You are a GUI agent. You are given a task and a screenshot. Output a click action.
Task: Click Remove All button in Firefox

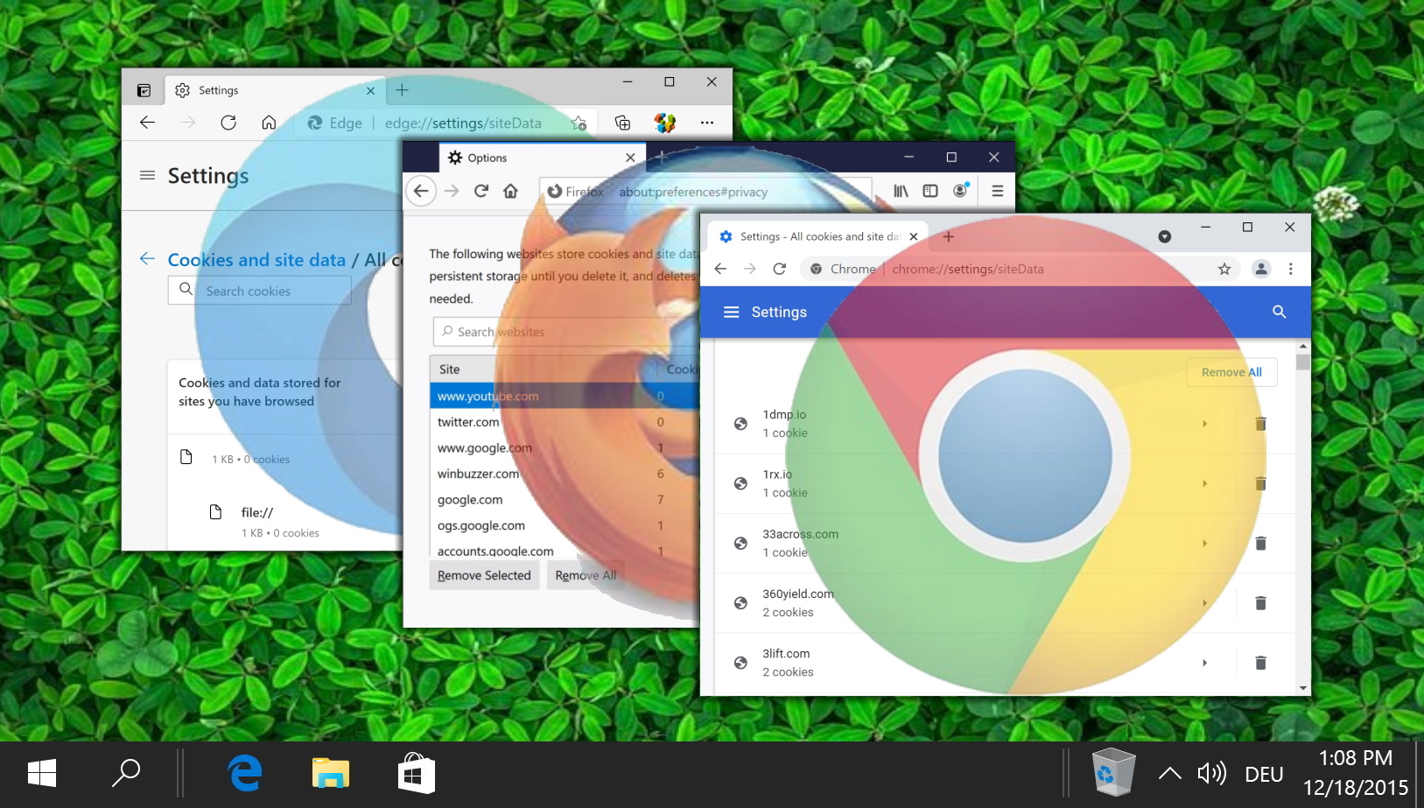586,575
